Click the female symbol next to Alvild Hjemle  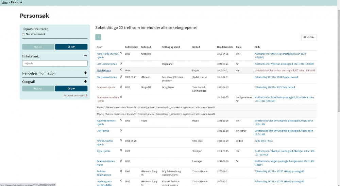click(121, 70)
